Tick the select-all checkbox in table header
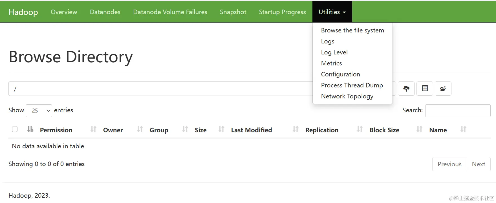Viewport: 496px width, 203px height. pyautogui.click(x=15, y=129)
